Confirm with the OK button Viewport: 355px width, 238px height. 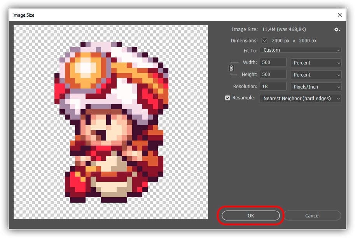[x=251, y=215]
